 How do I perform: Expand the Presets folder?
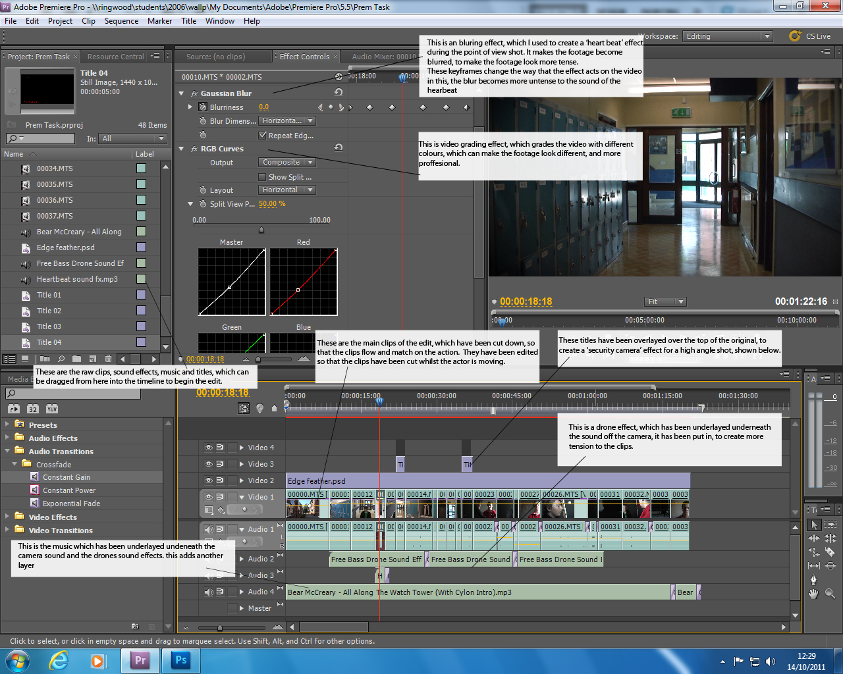coord(7,425)
